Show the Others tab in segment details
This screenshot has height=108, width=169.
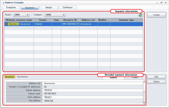pyautogui.click(x=135, y=78)
